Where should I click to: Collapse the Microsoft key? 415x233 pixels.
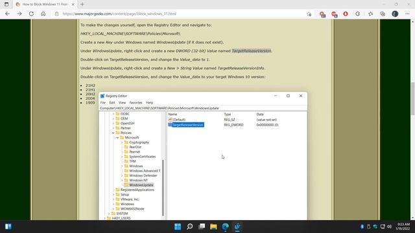coord(118,138)
